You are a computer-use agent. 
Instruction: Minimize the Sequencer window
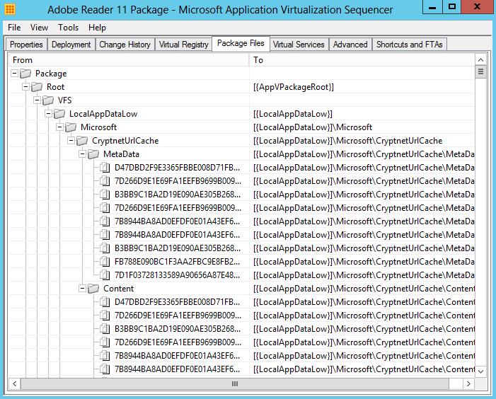432,6
